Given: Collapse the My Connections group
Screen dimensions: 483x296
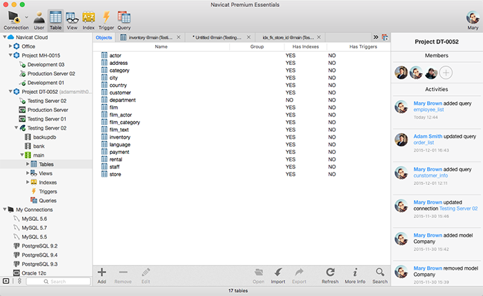Looking at the screenshot, I should [x=5, y=210].
